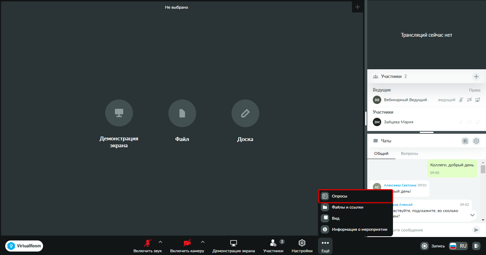Image resolution: width=486 pixels, height=255 pixels.
Task: Click the horizontal divider handle above Чаты
Action: tap(427, 132)
